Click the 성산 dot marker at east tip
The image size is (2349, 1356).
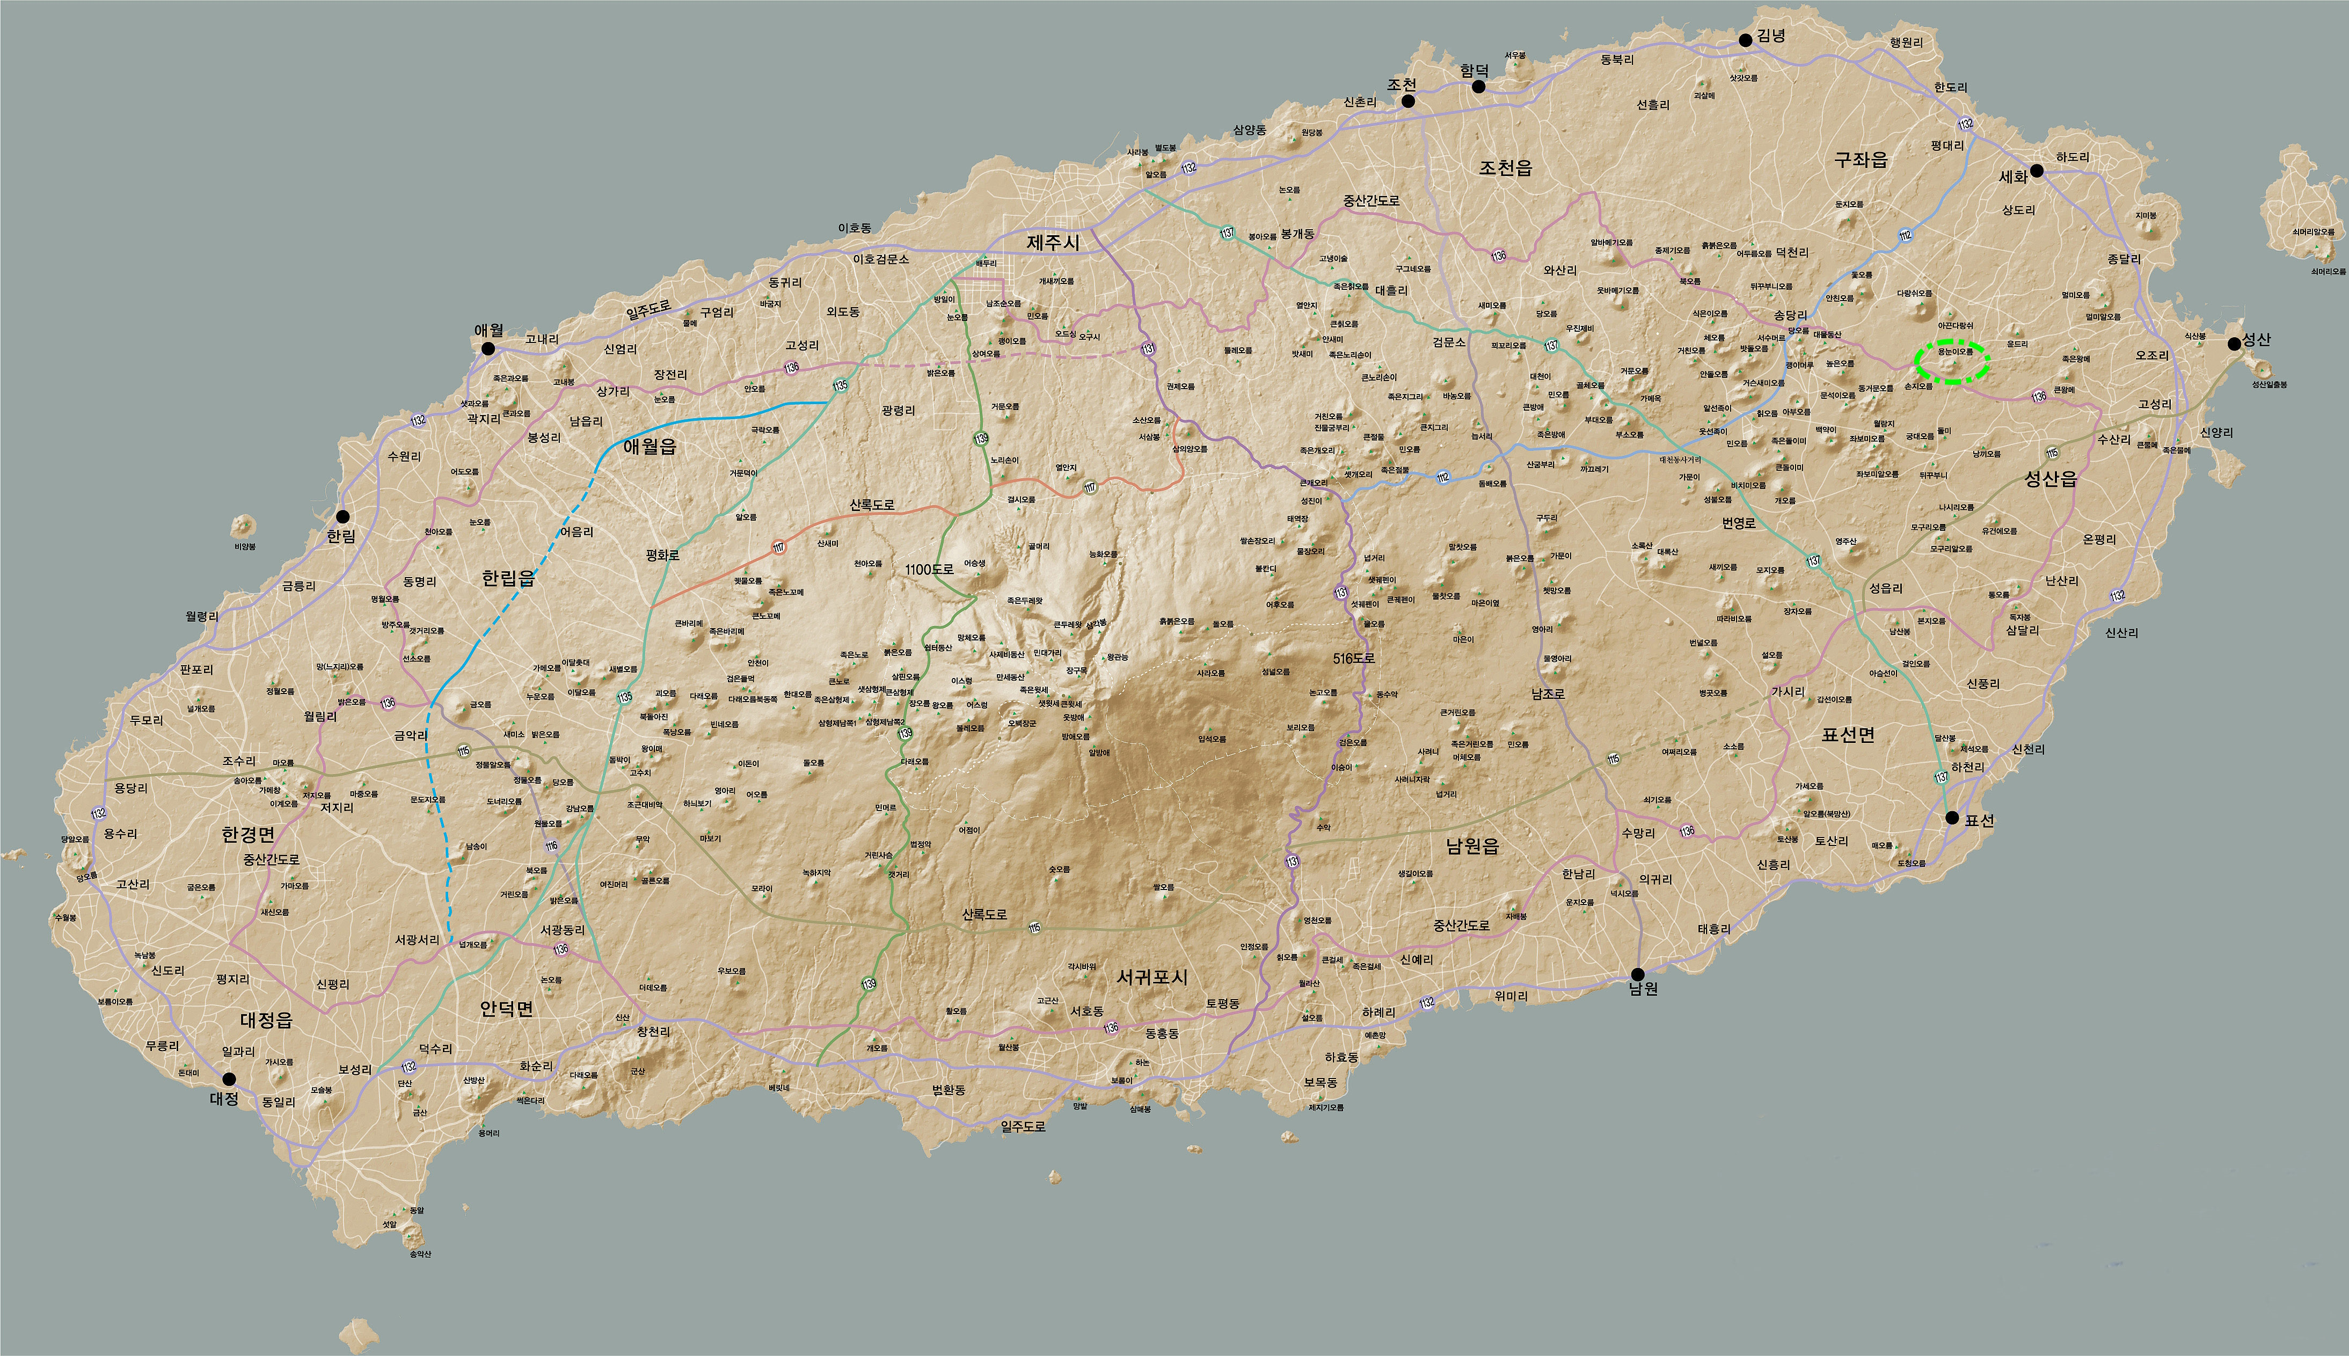click(x=2235, y=344)
